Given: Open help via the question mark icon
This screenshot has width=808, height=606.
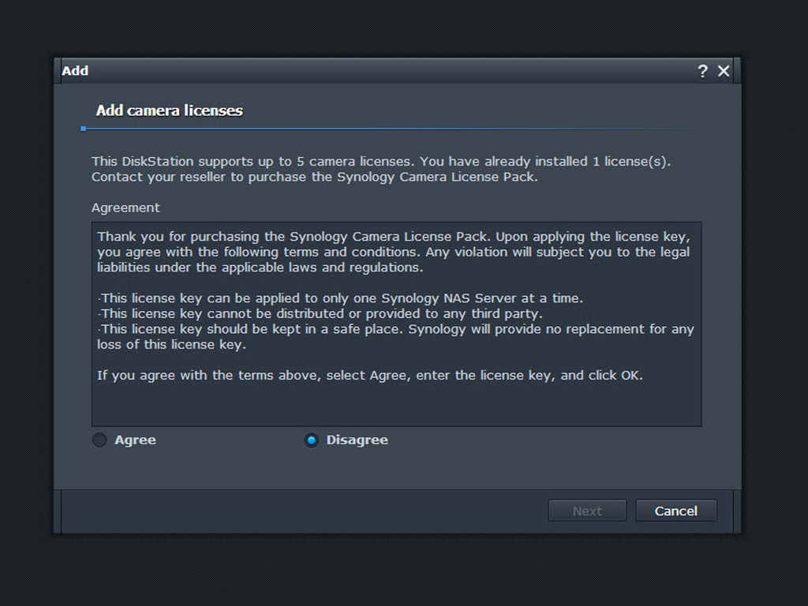Looking at the screenshot, I should (x=702, y=71).
